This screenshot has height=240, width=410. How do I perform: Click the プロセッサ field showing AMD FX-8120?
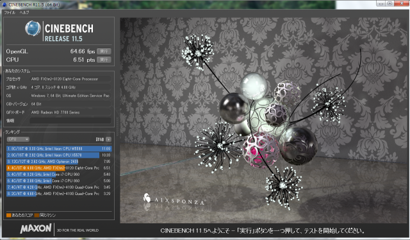(70, 79)
